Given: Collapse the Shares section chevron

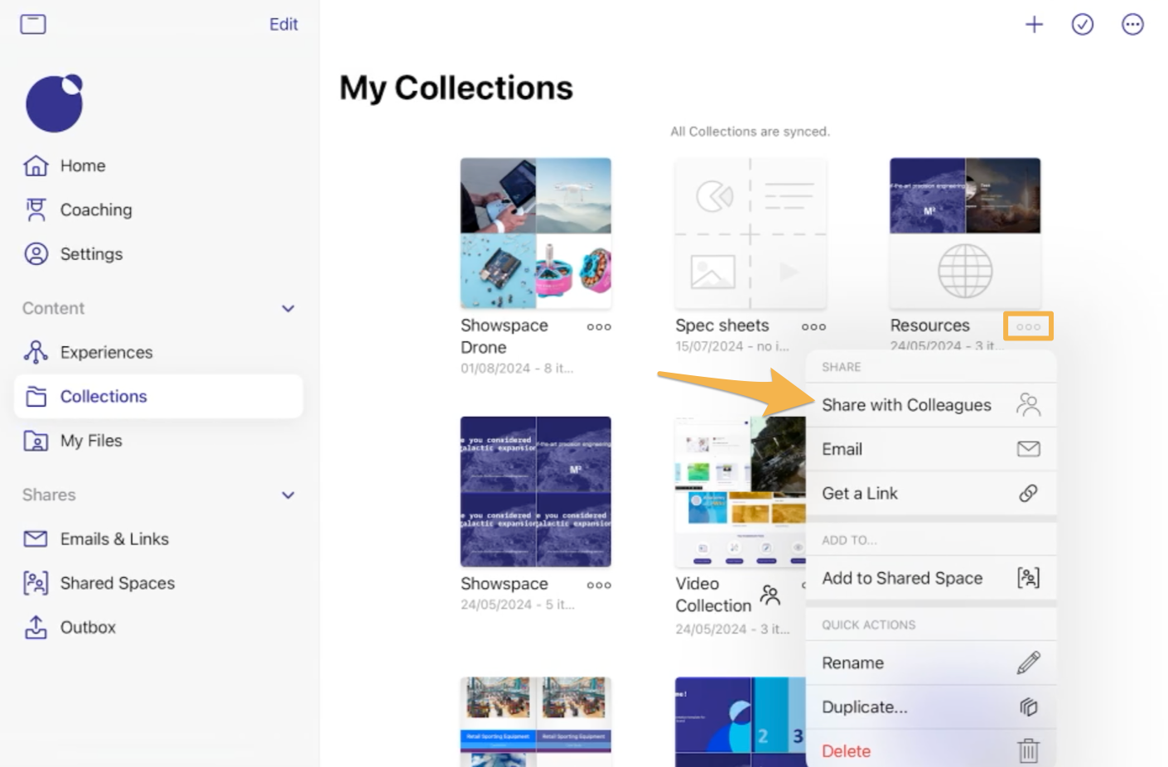Looking at the screenshot, I should 288,495.
